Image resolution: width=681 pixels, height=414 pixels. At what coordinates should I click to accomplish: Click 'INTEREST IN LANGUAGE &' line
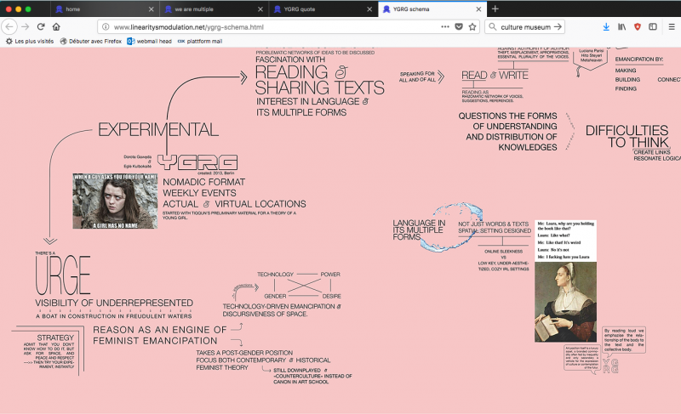click(x=312, y=101)
